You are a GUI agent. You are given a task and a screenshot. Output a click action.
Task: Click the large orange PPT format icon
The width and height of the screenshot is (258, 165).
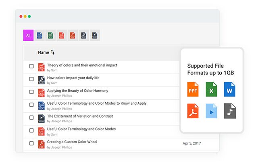pyautogui.click(x=193, y=89)
